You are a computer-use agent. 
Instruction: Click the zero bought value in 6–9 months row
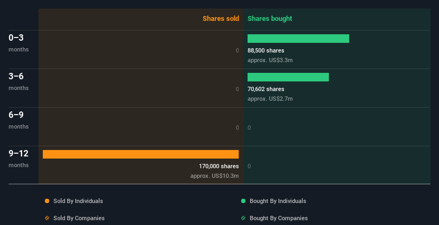pos(249,127)
